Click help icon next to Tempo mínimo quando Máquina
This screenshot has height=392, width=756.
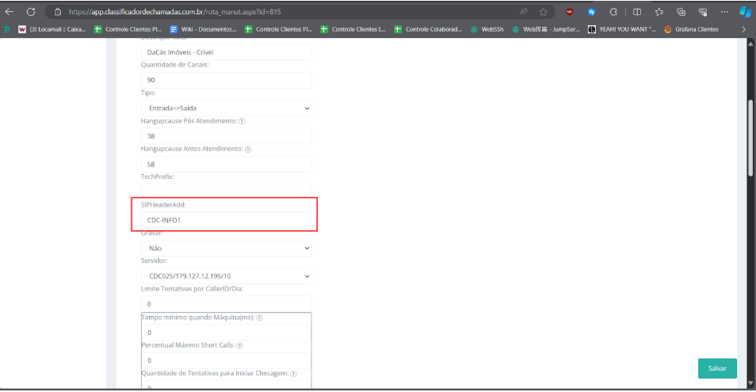click(259, 318)
